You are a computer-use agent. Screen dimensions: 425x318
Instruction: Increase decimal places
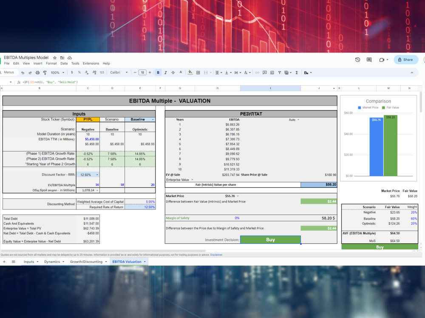(x=94, y=73)
